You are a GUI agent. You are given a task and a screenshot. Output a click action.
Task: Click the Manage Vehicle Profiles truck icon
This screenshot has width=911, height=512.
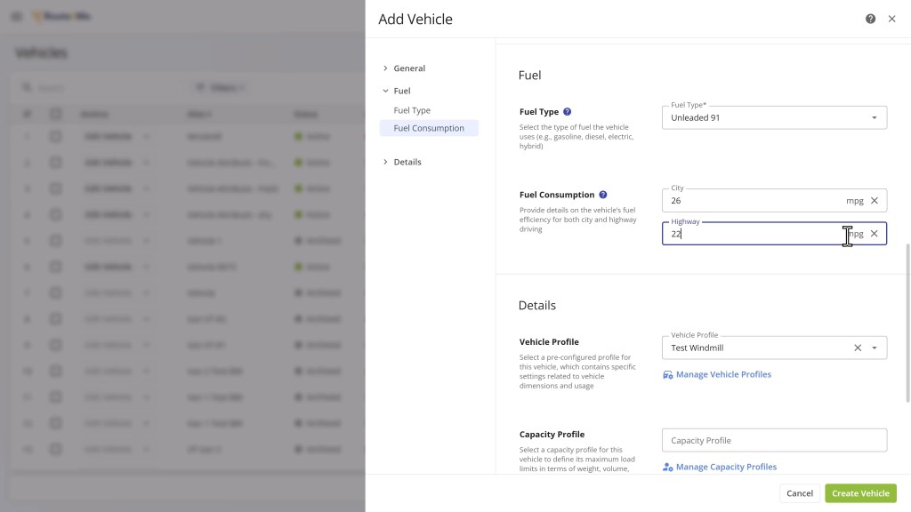(668, 374)
